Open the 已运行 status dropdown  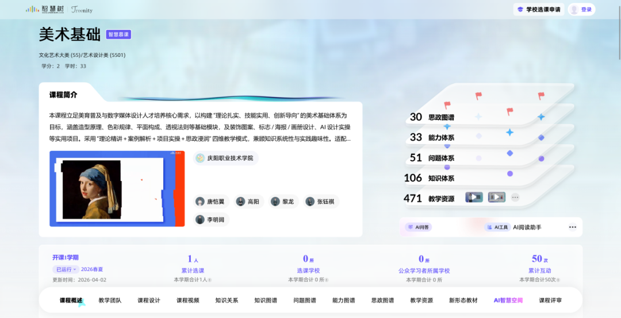point(66,269)
